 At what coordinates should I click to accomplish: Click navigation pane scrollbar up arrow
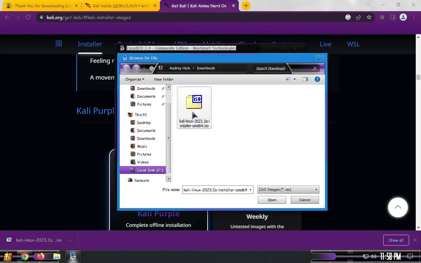point(168,87)
